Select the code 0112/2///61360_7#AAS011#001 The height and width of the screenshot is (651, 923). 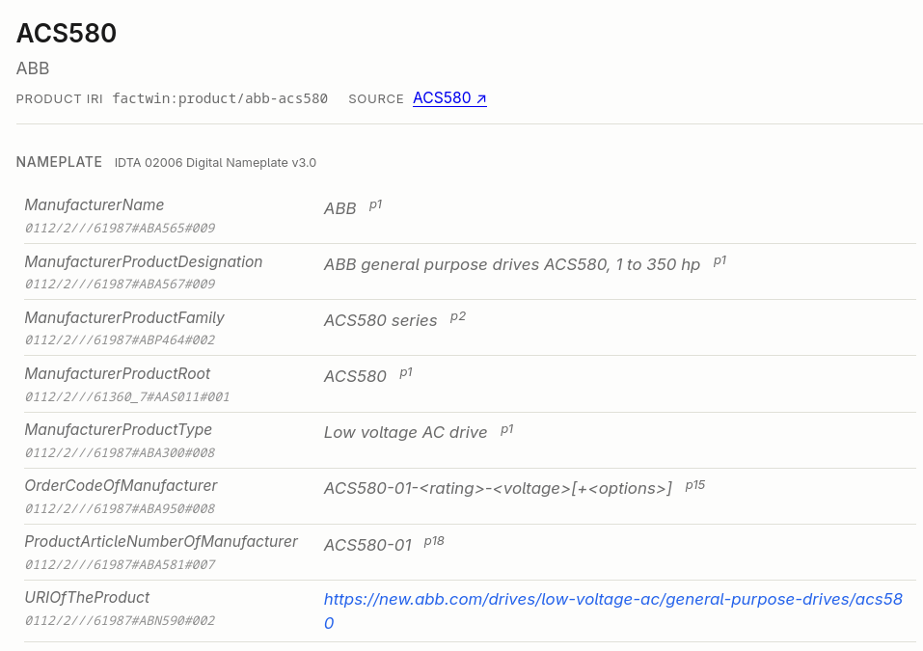[x=127, y=396]
